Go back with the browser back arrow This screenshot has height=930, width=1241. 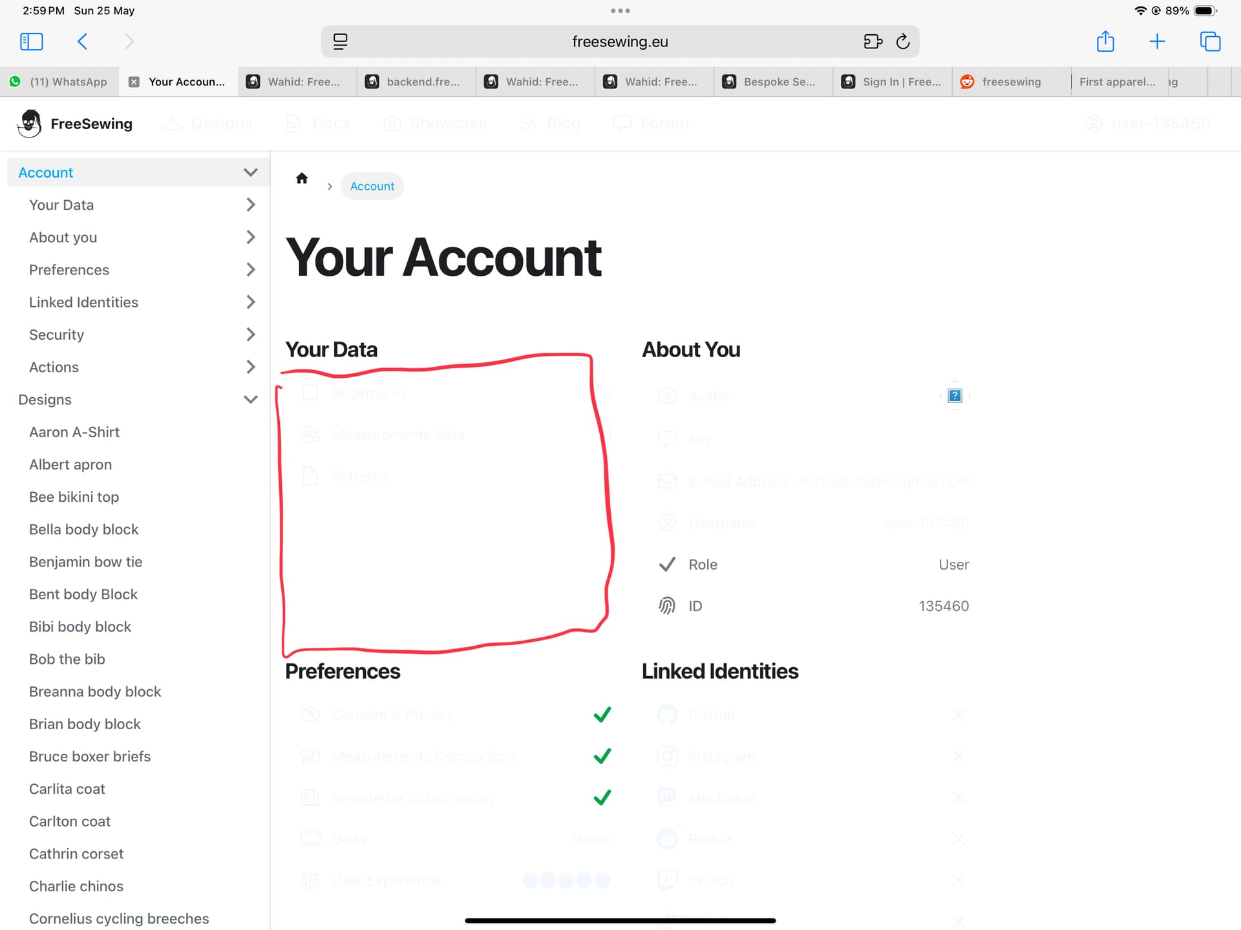pyautogui.click(x=82, y=42)
